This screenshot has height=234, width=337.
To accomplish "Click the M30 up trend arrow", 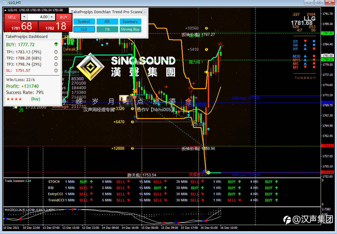I will click(305, 56).
